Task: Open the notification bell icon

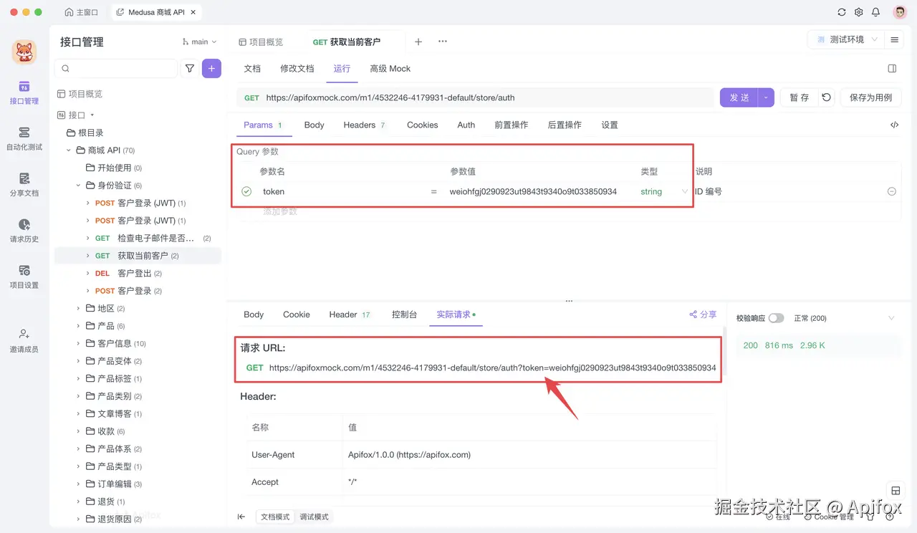Action: pyautogui.click(x=875, y=11)
